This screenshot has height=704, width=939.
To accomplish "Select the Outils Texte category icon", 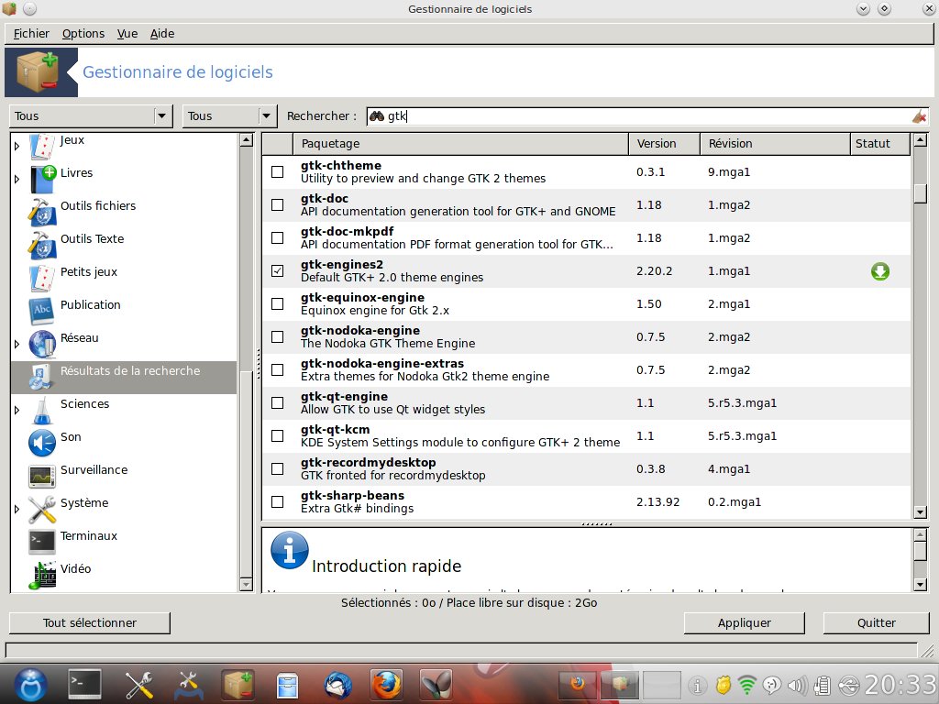I will tap(42, 245).
